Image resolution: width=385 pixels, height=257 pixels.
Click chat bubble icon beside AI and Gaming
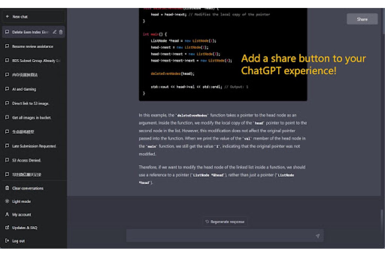click(x=7, y=89)
